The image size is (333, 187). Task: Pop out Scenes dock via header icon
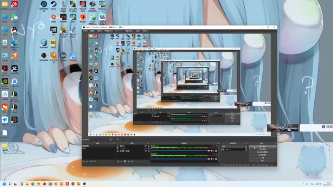tap(114, 143)
